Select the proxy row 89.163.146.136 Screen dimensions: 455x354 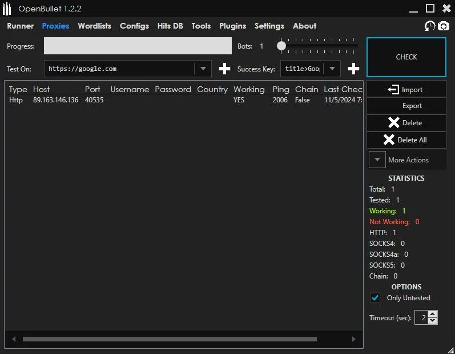184,100
